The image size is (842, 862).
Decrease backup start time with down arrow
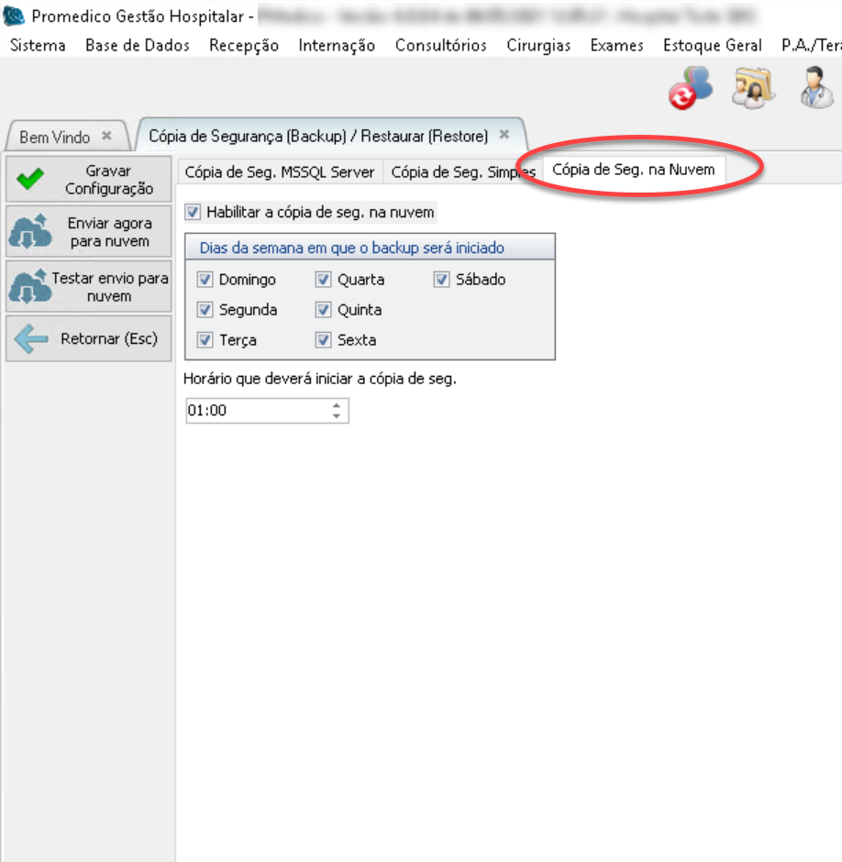coord(337,416)
